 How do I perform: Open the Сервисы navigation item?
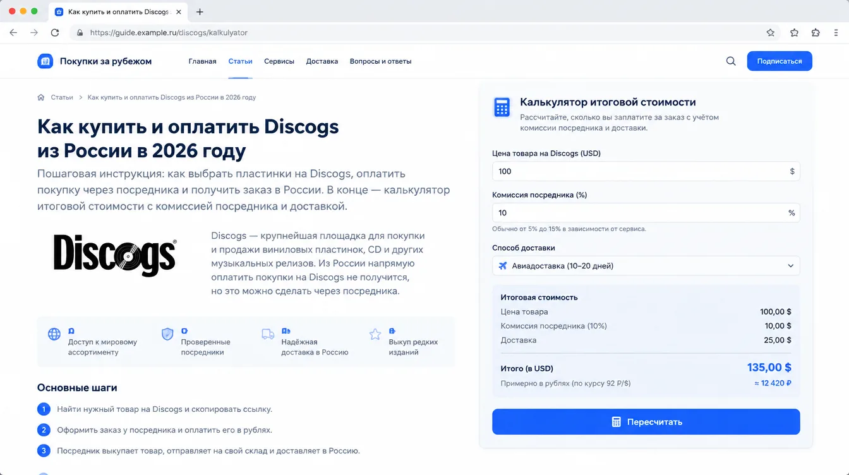point(279,61)
